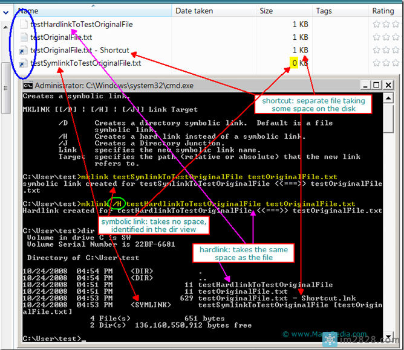The width and height of the screenshot is (404, 350).
Task: Click the testHardlinkToTestOriginalFile file icon
Action: [x=23, y=25]
